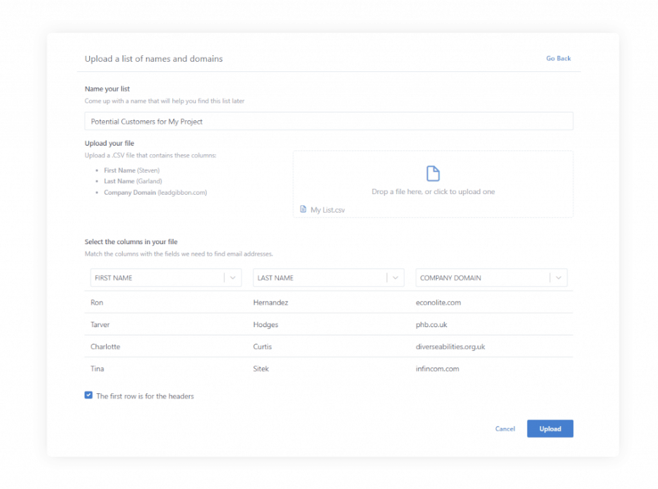
Task: Select the My List.csv filename
Action: 328,209
